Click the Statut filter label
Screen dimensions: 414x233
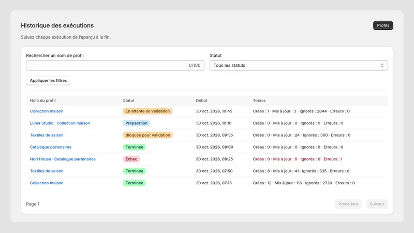(x=215, y=55)
